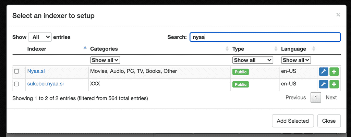Add sukebei.nyaa.si with green plus icon

(334, 84)
